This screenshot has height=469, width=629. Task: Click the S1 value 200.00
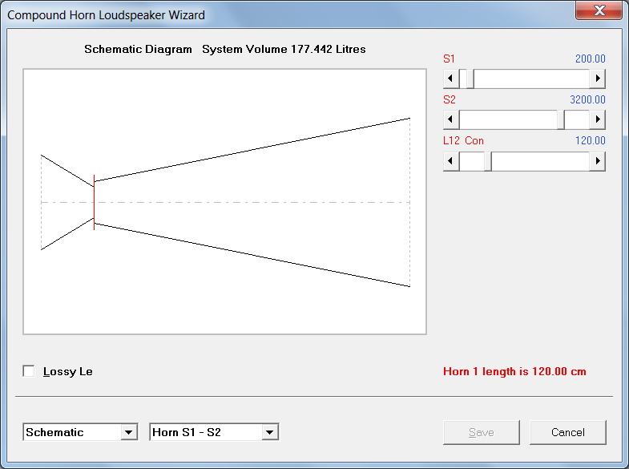pos(590,59)
